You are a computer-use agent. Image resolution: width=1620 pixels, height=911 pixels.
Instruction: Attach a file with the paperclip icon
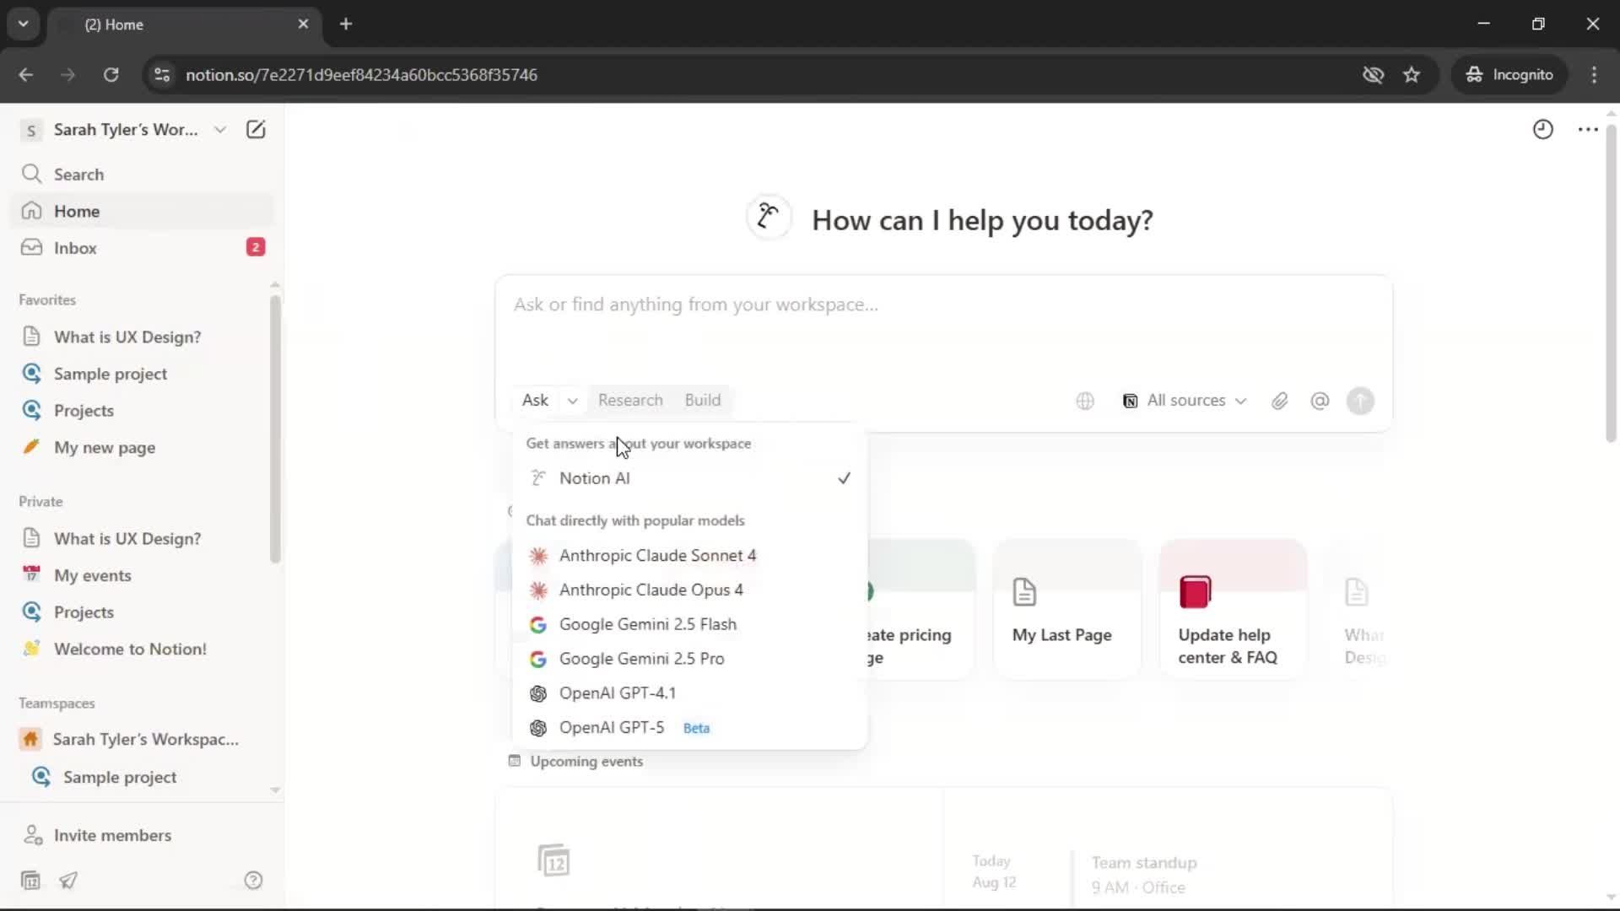[1280, 401]
